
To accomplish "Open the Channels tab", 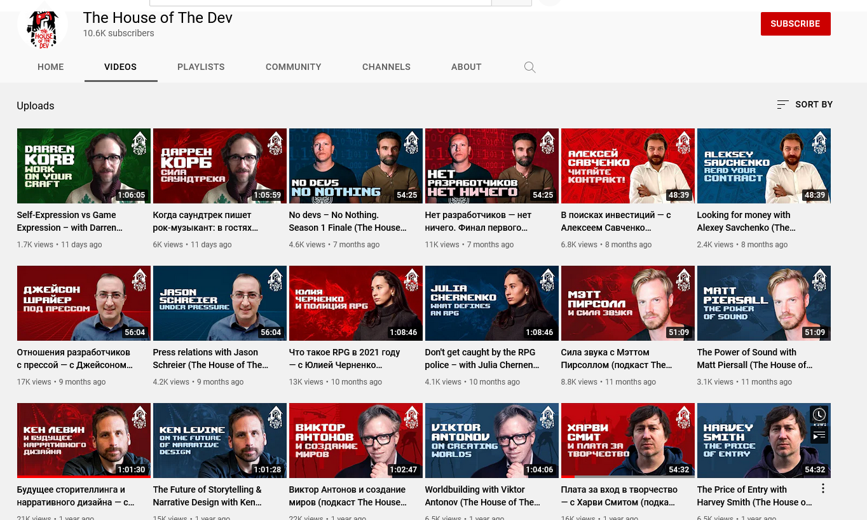I will pyautogui.click(x=386, y=67).
